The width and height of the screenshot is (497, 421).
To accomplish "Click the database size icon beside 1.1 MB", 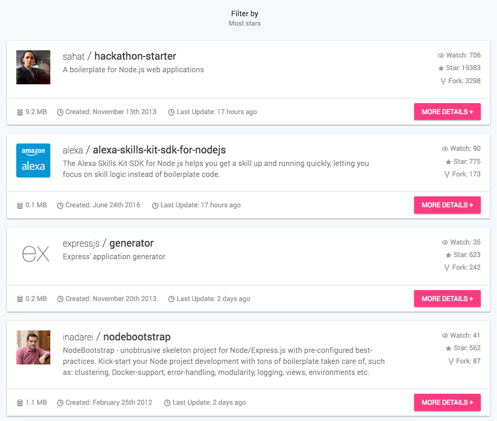I will [19, 403].
